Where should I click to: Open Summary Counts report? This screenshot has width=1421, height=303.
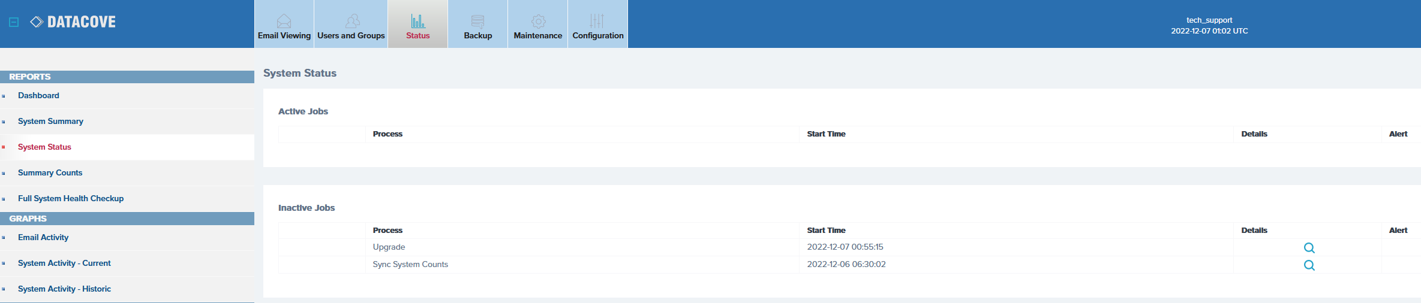(x=50, y=173)
